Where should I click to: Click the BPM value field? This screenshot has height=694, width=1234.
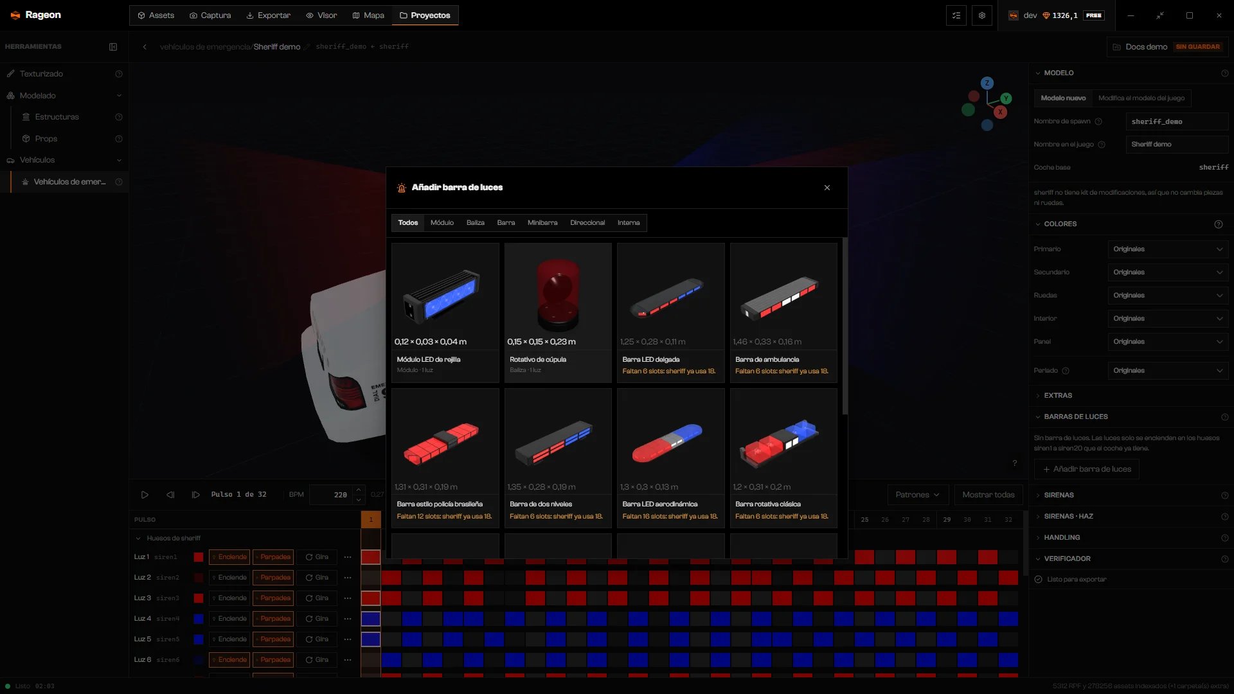coord(330,495)
